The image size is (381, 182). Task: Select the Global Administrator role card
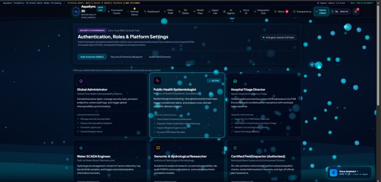pyautogui.click(x=110, y=105)
